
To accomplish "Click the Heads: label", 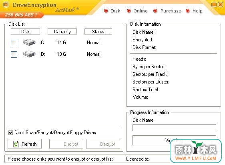I will click(139, 59).
